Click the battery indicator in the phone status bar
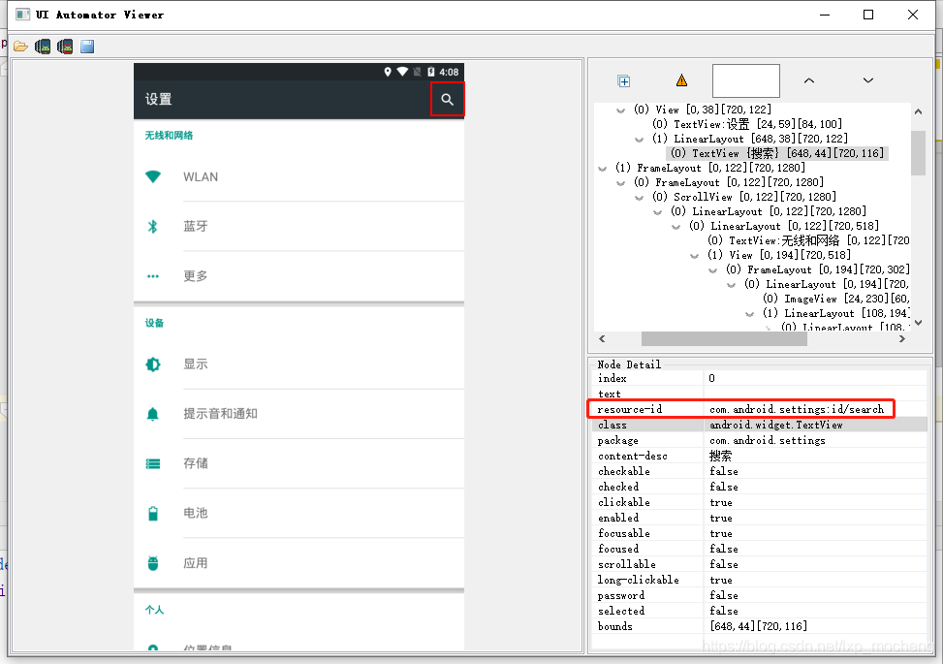The width and height of the screenshot is (943, 664). coord(430,72)
